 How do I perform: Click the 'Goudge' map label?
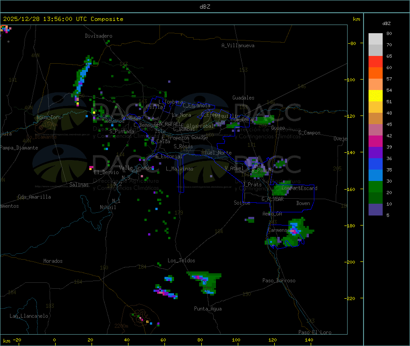point(200,137)
